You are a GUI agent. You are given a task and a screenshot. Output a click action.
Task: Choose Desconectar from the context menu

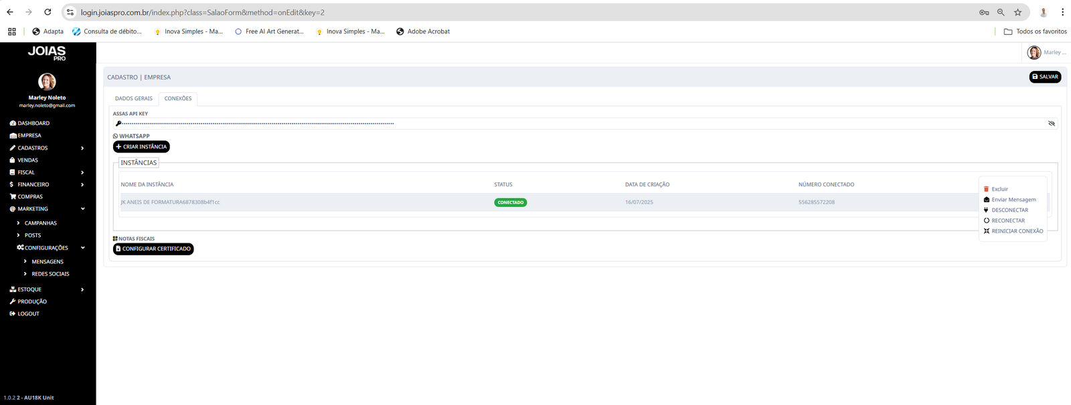1009,211
